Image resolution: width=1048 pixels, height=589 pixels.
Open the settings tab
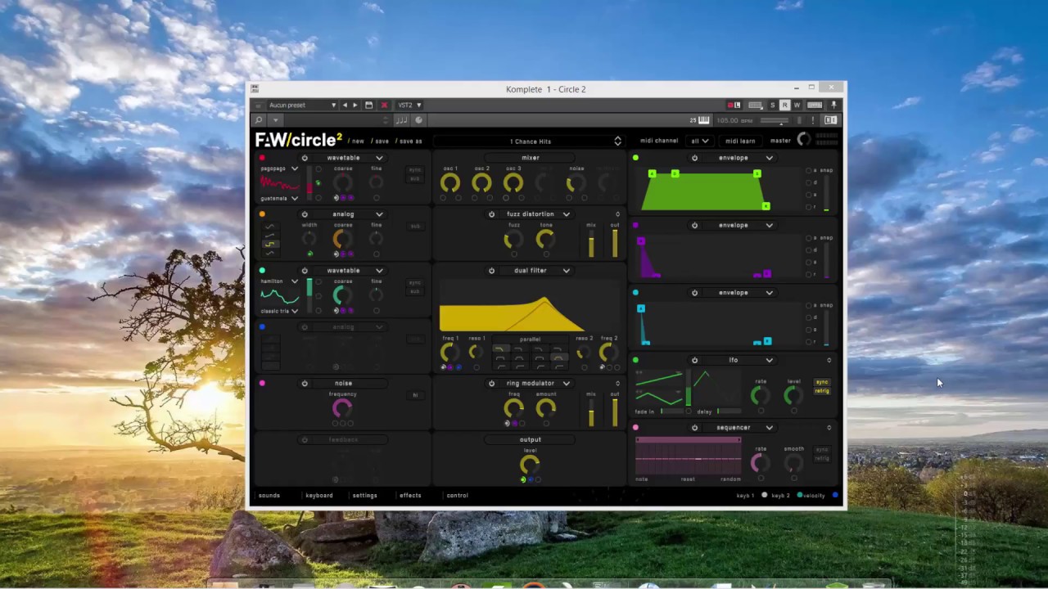coord(365,495)
